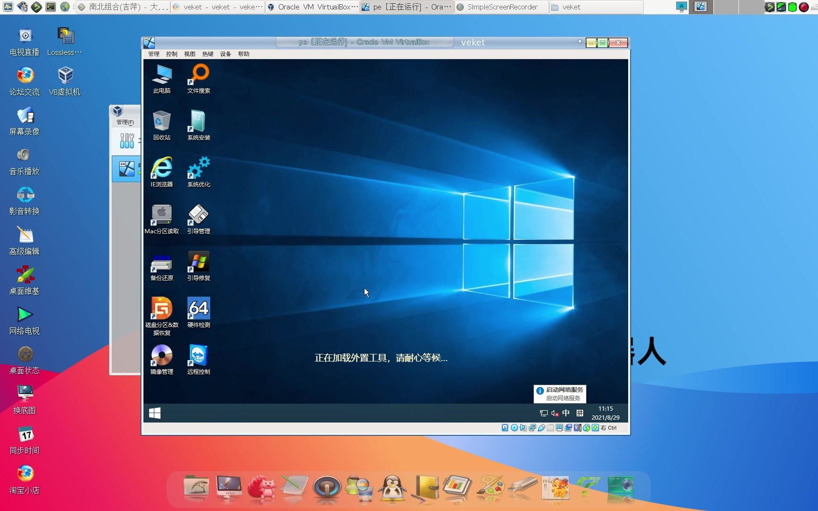Screen dimensions: 818x511
Task: Launch 镜像管理 disc image icon
Action: 162,360
